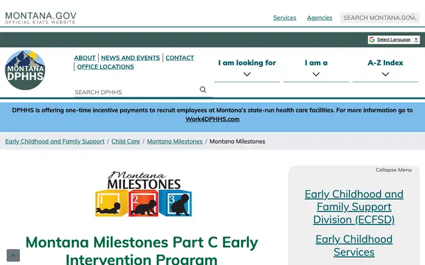Follow the Work4DPHHS.com link
The height and width of the screenshot is (265, 425).
click(x=212, y=119)
